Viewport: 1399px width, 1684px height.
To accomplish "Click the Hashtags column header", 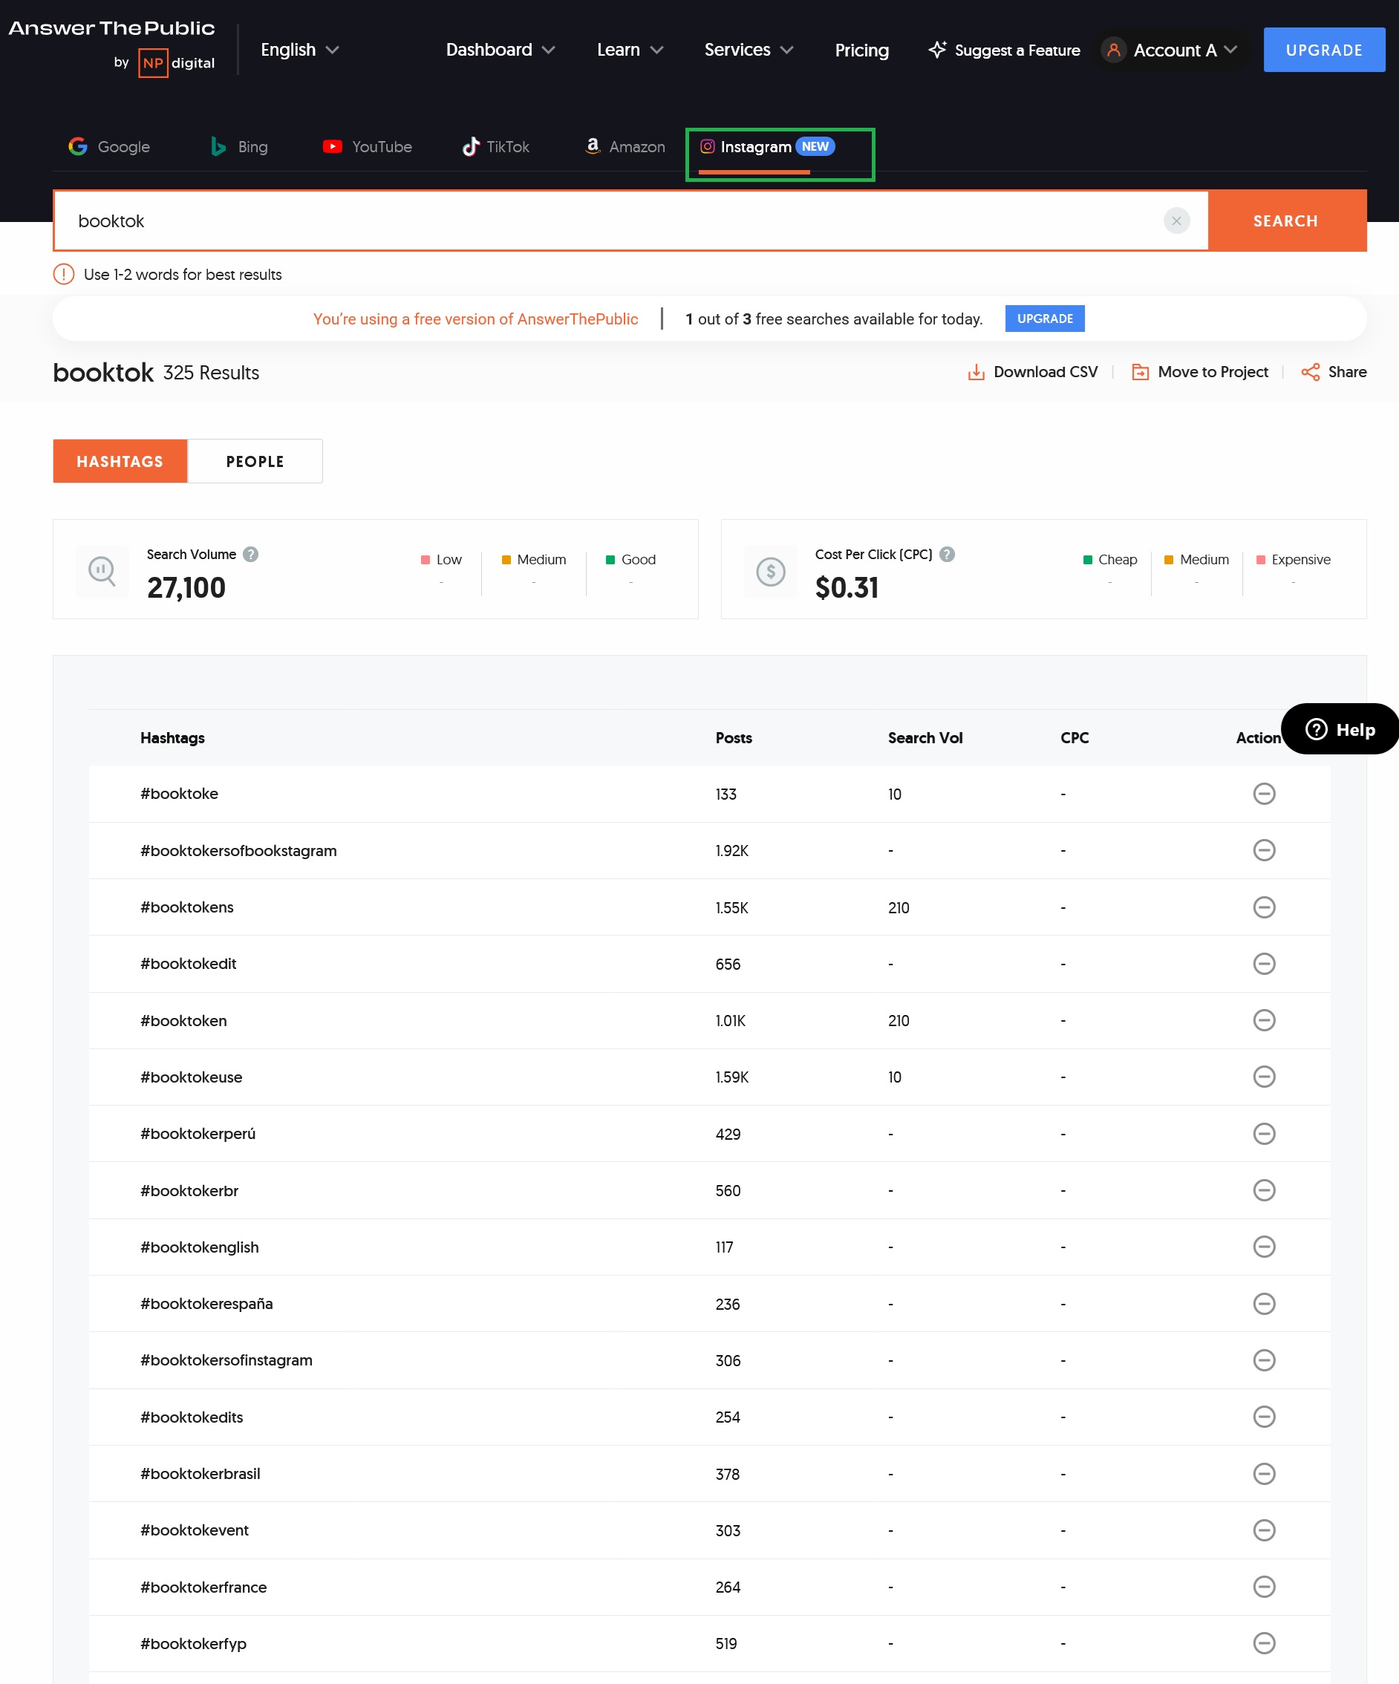I will pos(172,738).
